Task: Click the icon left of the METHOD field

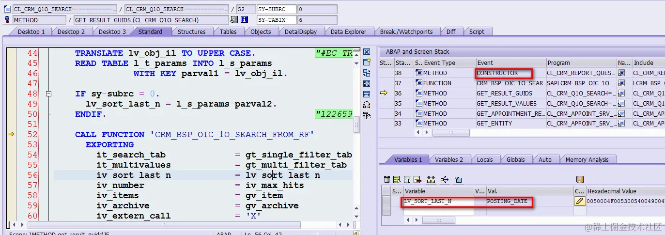Action: (x=7, y=20)
